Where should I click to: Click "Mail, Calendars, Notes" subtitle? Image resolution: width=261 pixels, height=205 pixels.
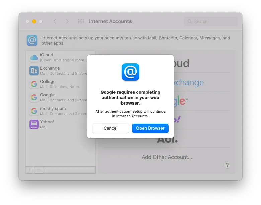click(60, 87)
